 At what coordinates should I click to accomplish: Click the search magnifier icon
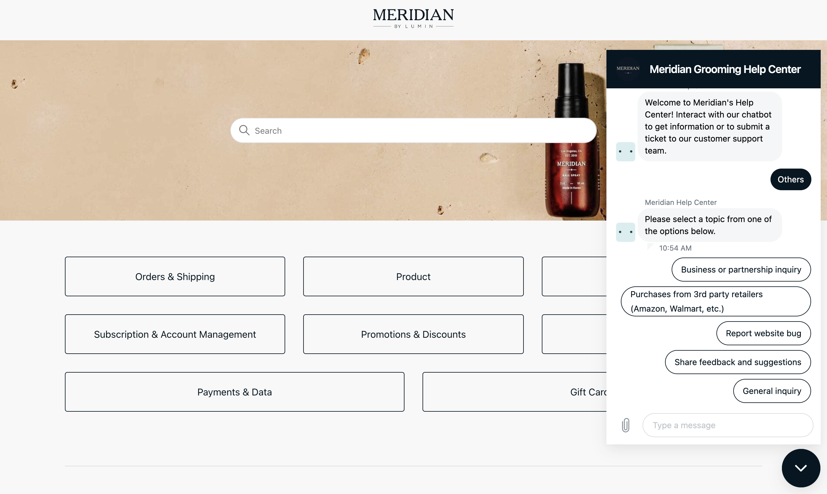pyautogui.click(x=244, y=130)
